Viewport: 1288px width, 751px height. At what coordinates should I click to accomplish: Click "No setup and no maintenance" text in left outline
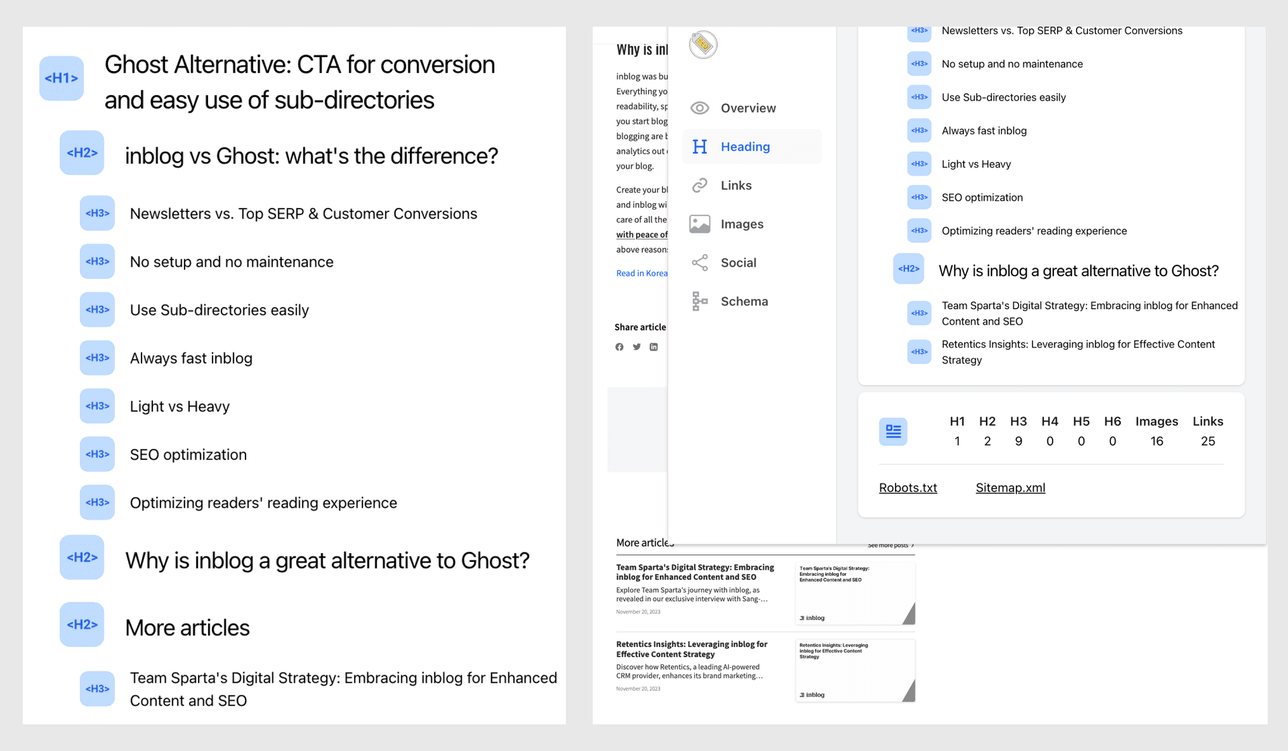(231, 262)
